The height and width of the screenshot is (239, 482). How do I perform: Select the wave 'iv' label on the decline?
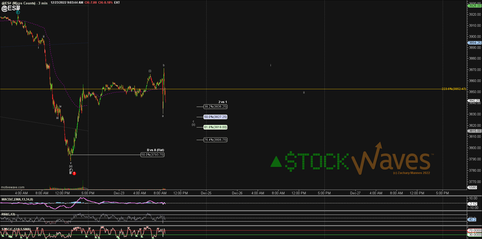pos(60,106)
